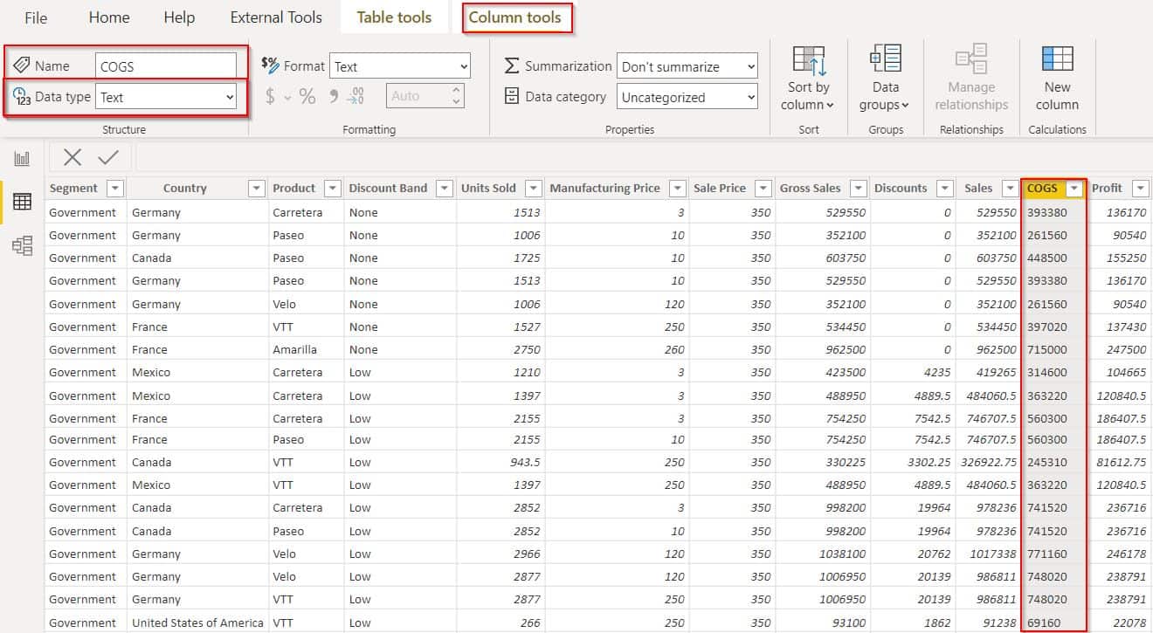Open filter dropdown for Profit column
The height and width of the screenshot is (633, 1153).
1140,189
